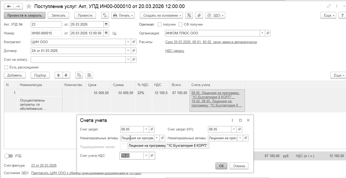
Task: Open the three-dot window menu in the title bar
Action: tap(336, 6)
